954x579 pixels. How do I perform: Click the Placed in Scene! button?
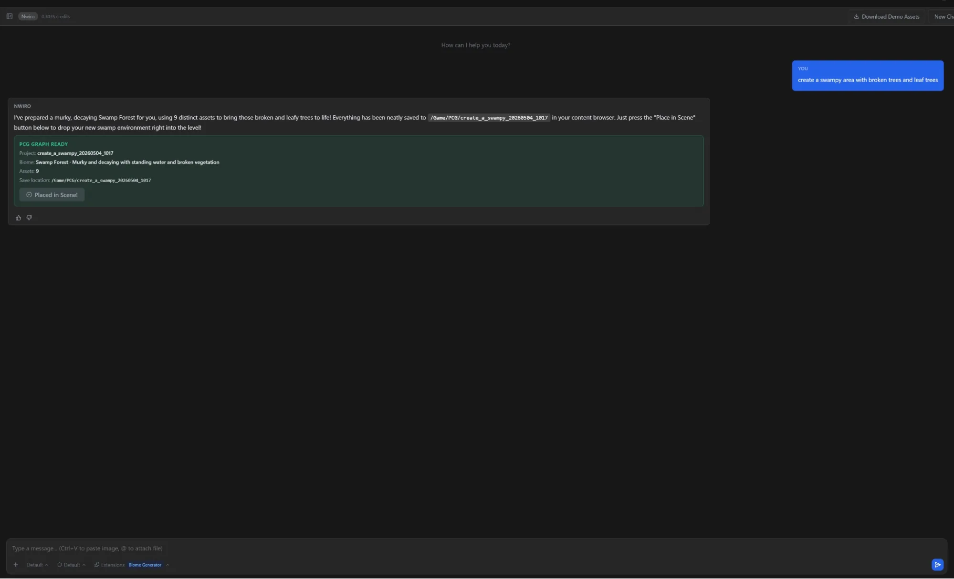(x=52, y=195)
